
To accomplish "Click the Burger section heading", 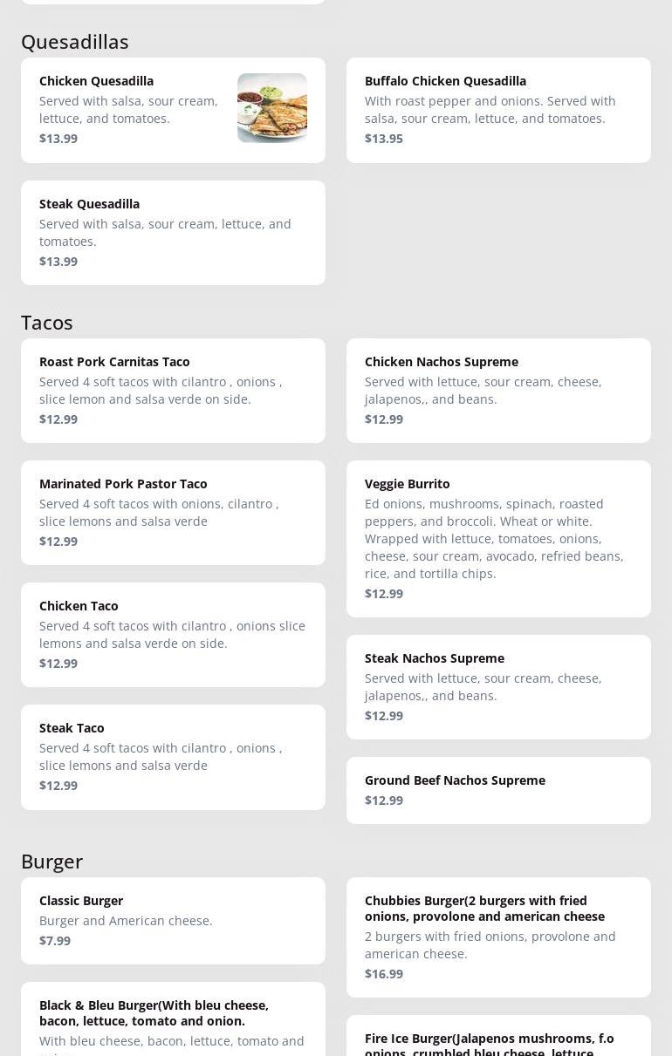I will coord(52,862).
